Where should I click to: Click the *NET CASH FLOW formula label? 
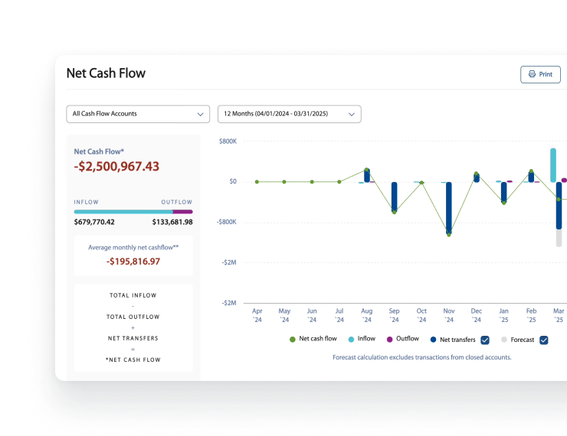tap(133, 360)
